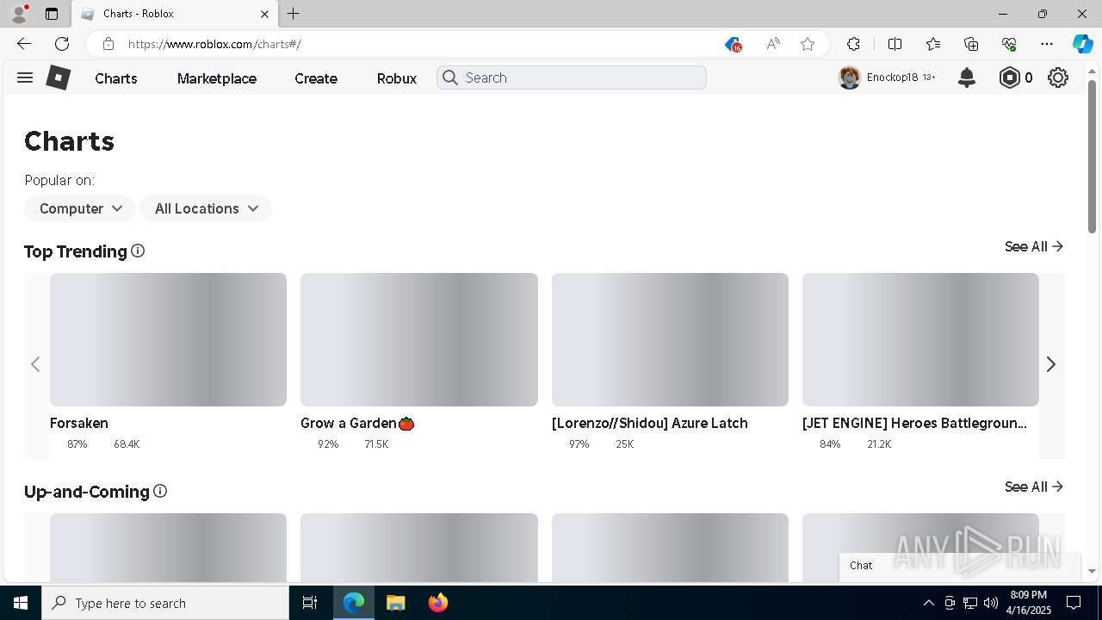Open Collections icon
Viewport: 1102px width, 620px height.
coord(971,44)
